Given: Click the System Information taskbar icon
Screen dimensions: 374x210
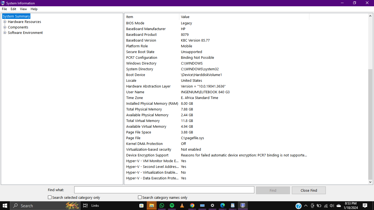Looking at the screenshot, I should coord(243,206).
